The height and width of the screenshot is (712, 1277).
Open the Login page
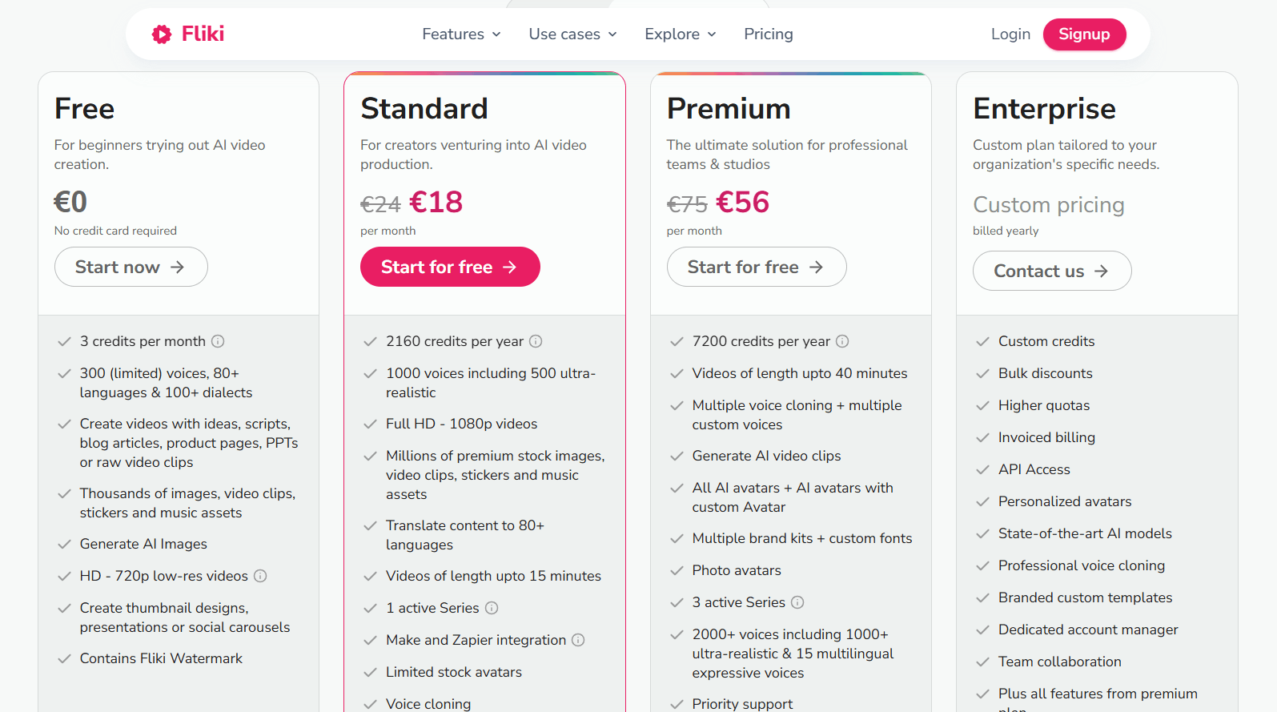point(1010,34)
